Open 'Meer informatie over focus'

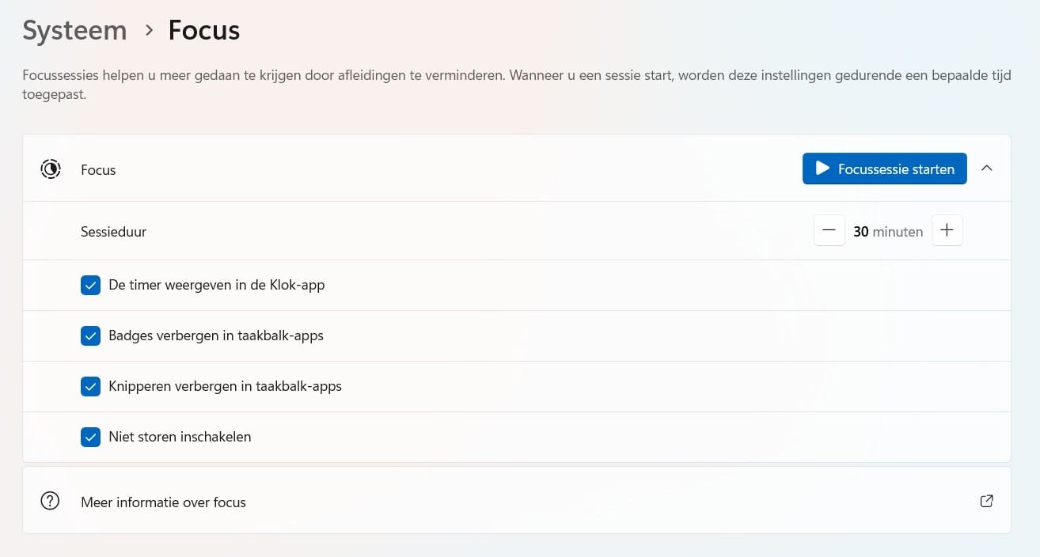tap(163, 501)
